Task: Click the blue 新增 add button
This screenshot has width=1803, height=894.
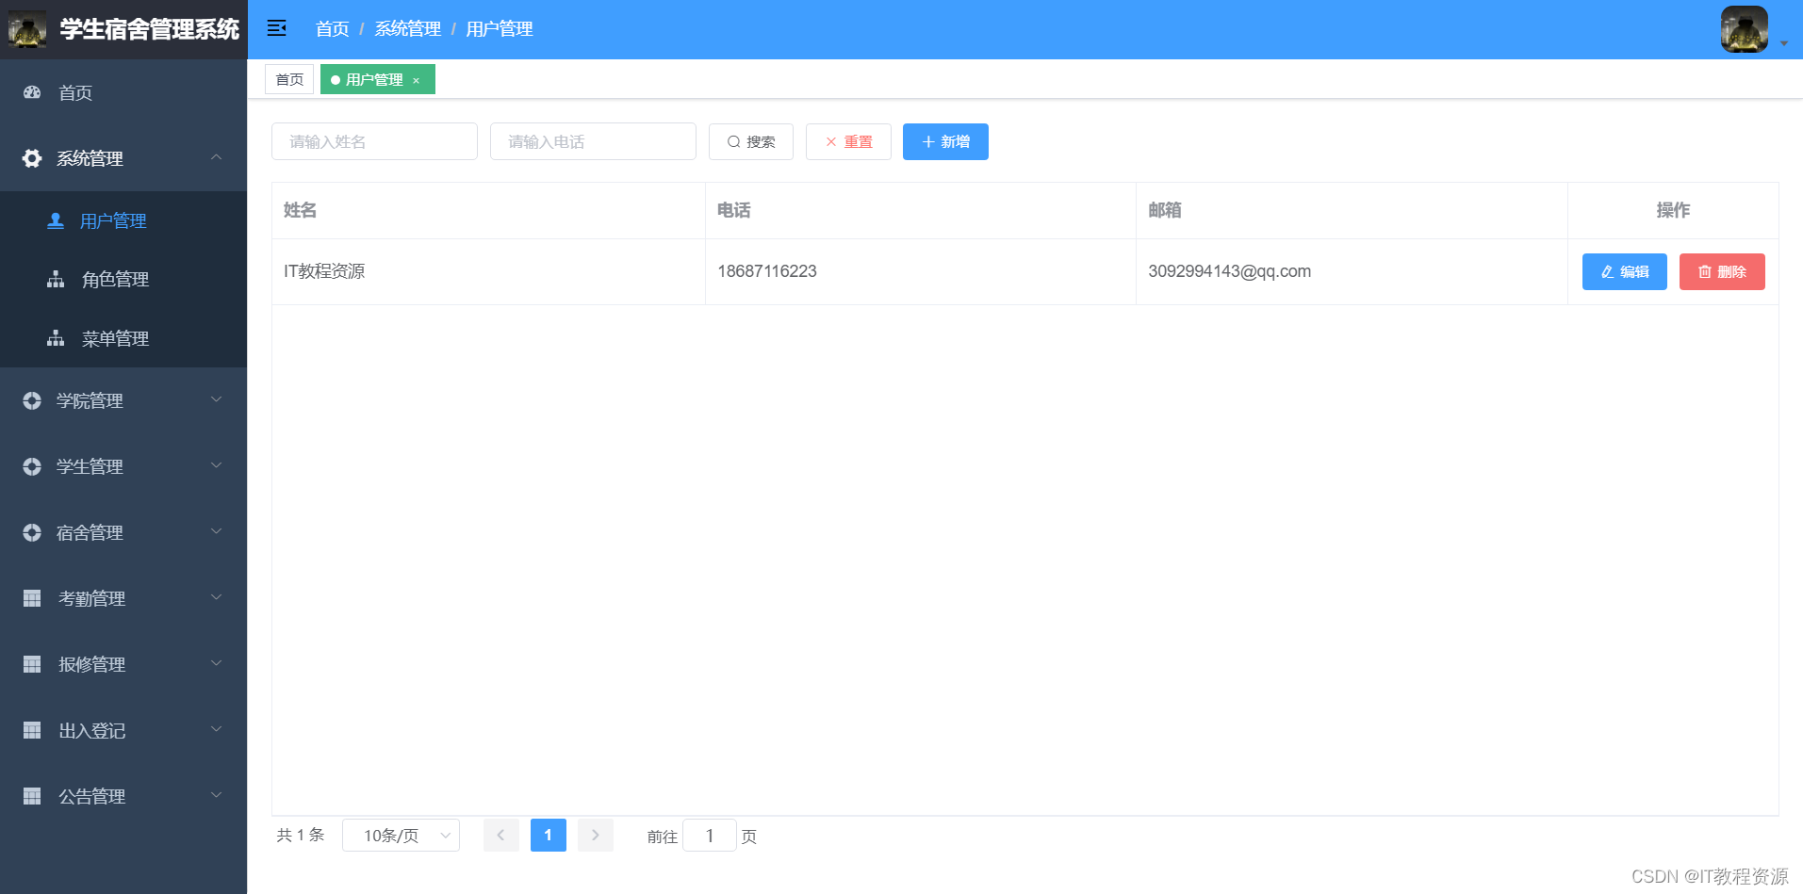Action: tap(945, 141)
